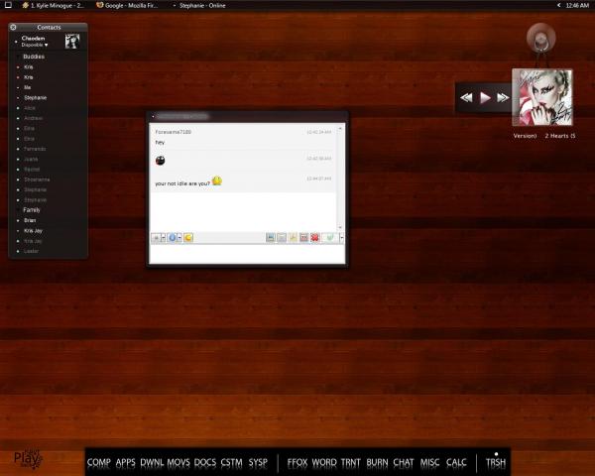This screenshot has width=595, height=476.
Task: Click the icon at the taskbar's far left
Action: [x=8, y=5]
